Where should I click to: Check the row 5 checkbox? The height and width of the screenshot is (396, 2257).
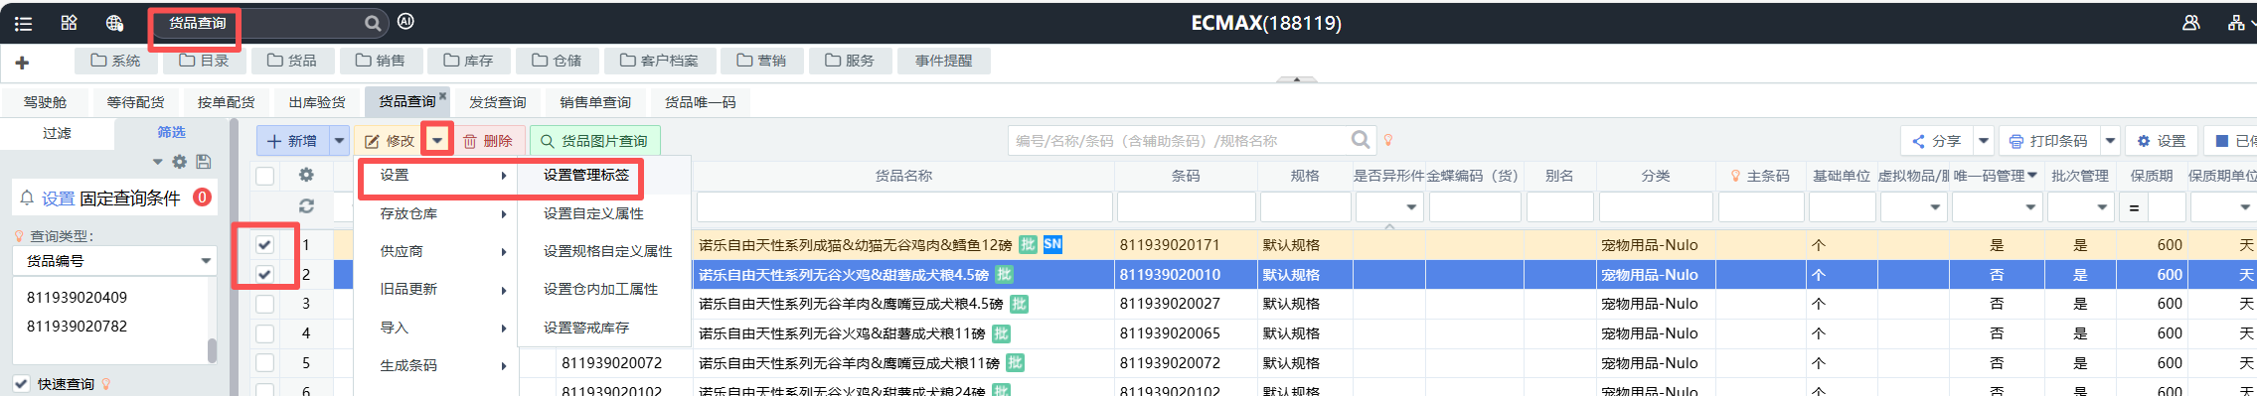tap(264, 363)
